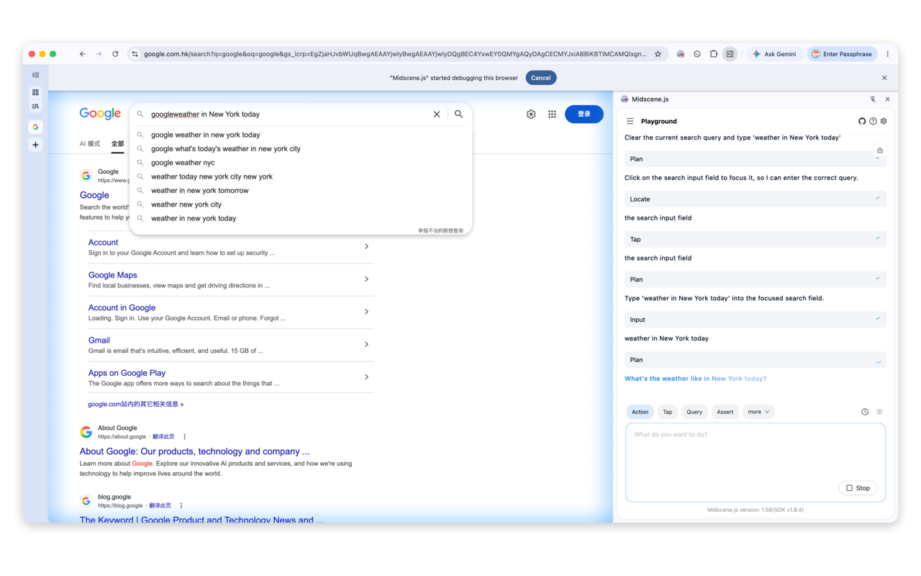921x576 pixels.
Task: Choose suggestion 'weather new york city'
Action: (301, 204)
